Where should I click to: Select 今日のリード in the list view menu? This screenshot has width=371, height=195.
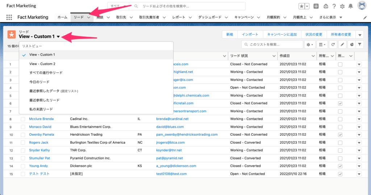(39, 82)
